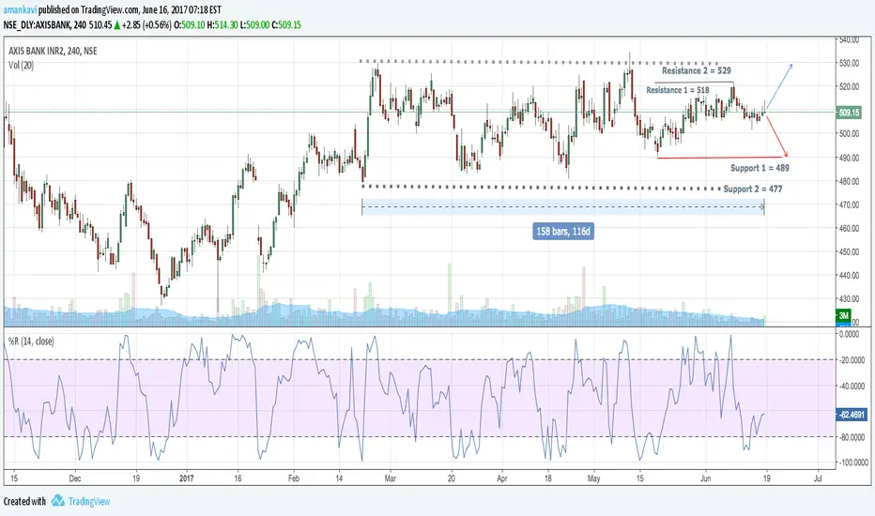The width and height of the screenshot is (875, 516).
Task: Click the '20' March date label on time axis
Action: tap(452, 478)
